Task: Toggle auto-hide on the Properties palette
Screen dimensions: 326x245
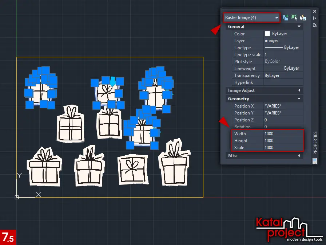Action: click(315, 18)
